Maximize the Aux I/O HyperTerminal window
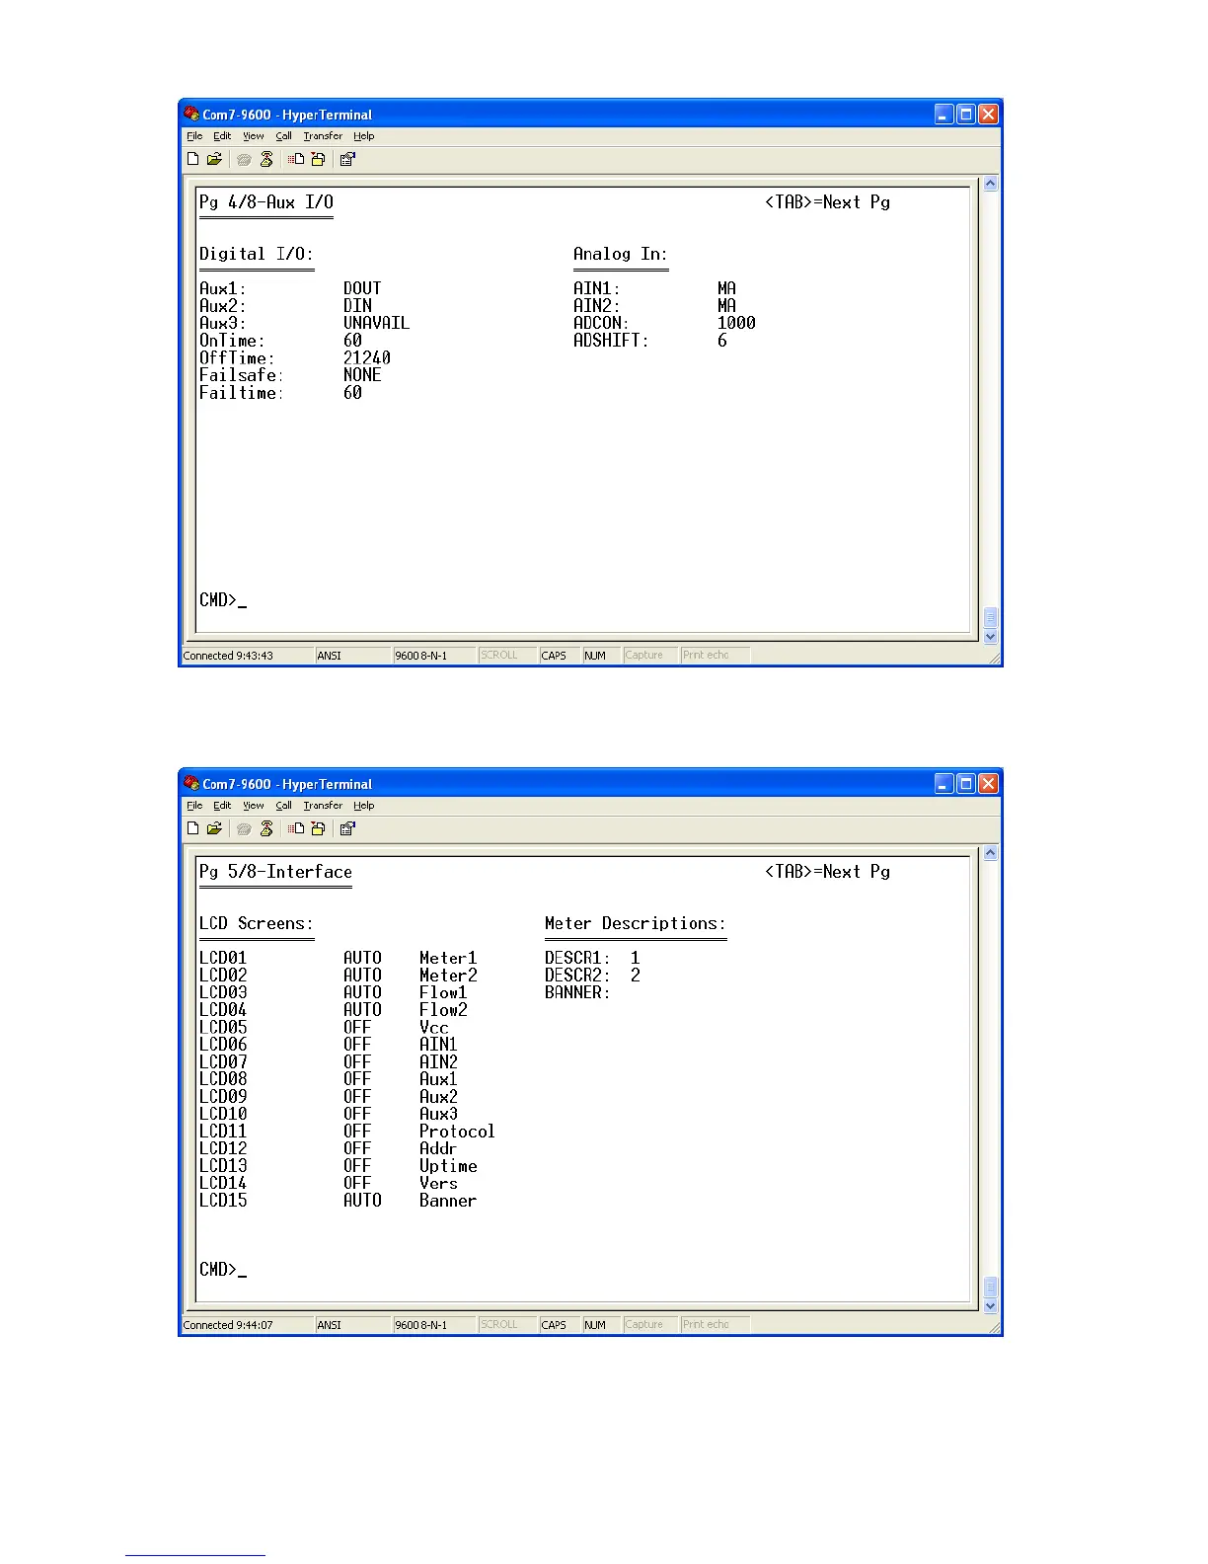This screenshot has width=1208, height=1564. tap(966, 115)
